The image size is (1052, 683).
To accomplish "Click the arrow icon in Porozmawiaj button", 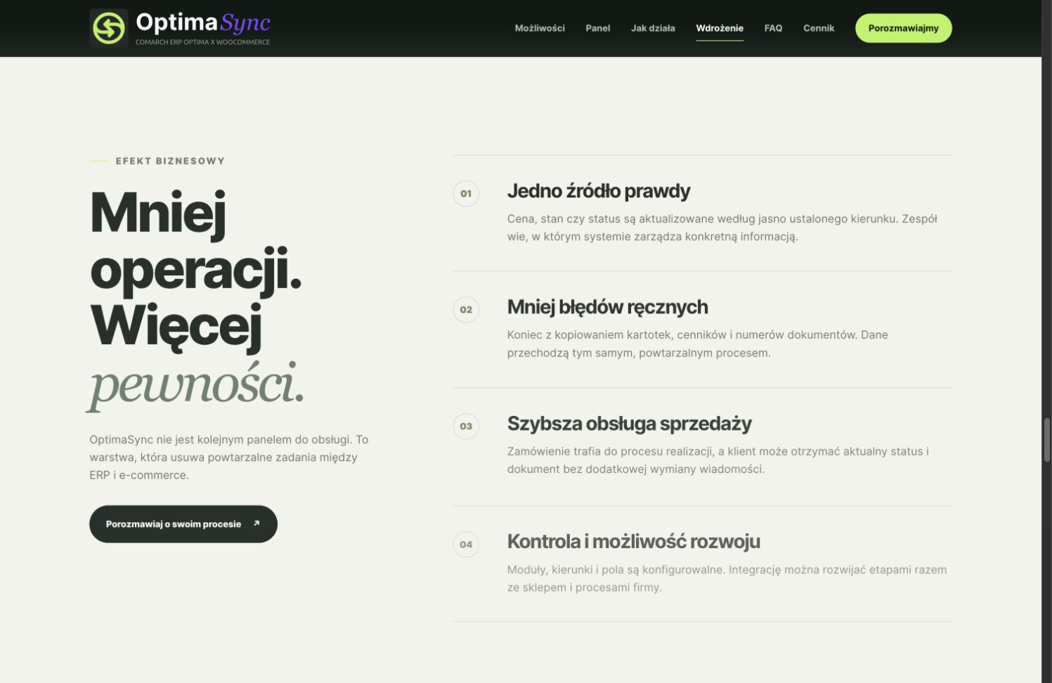I will 256,523.
